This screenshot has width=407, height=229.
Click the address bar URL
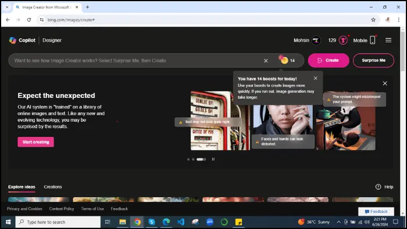pos(71,20)
